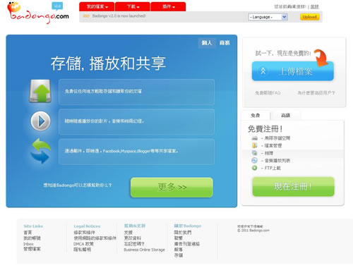Screen dimensions: 353x268
Task: Open the 關於我們 footer link
Action: click(183, 233)
